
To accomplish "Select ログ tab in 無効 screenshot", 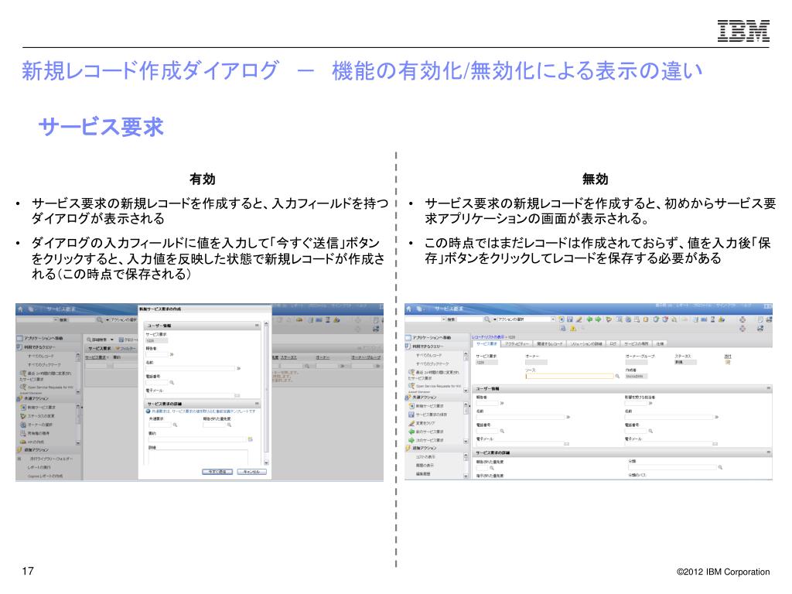I will [x=613, y=343].
